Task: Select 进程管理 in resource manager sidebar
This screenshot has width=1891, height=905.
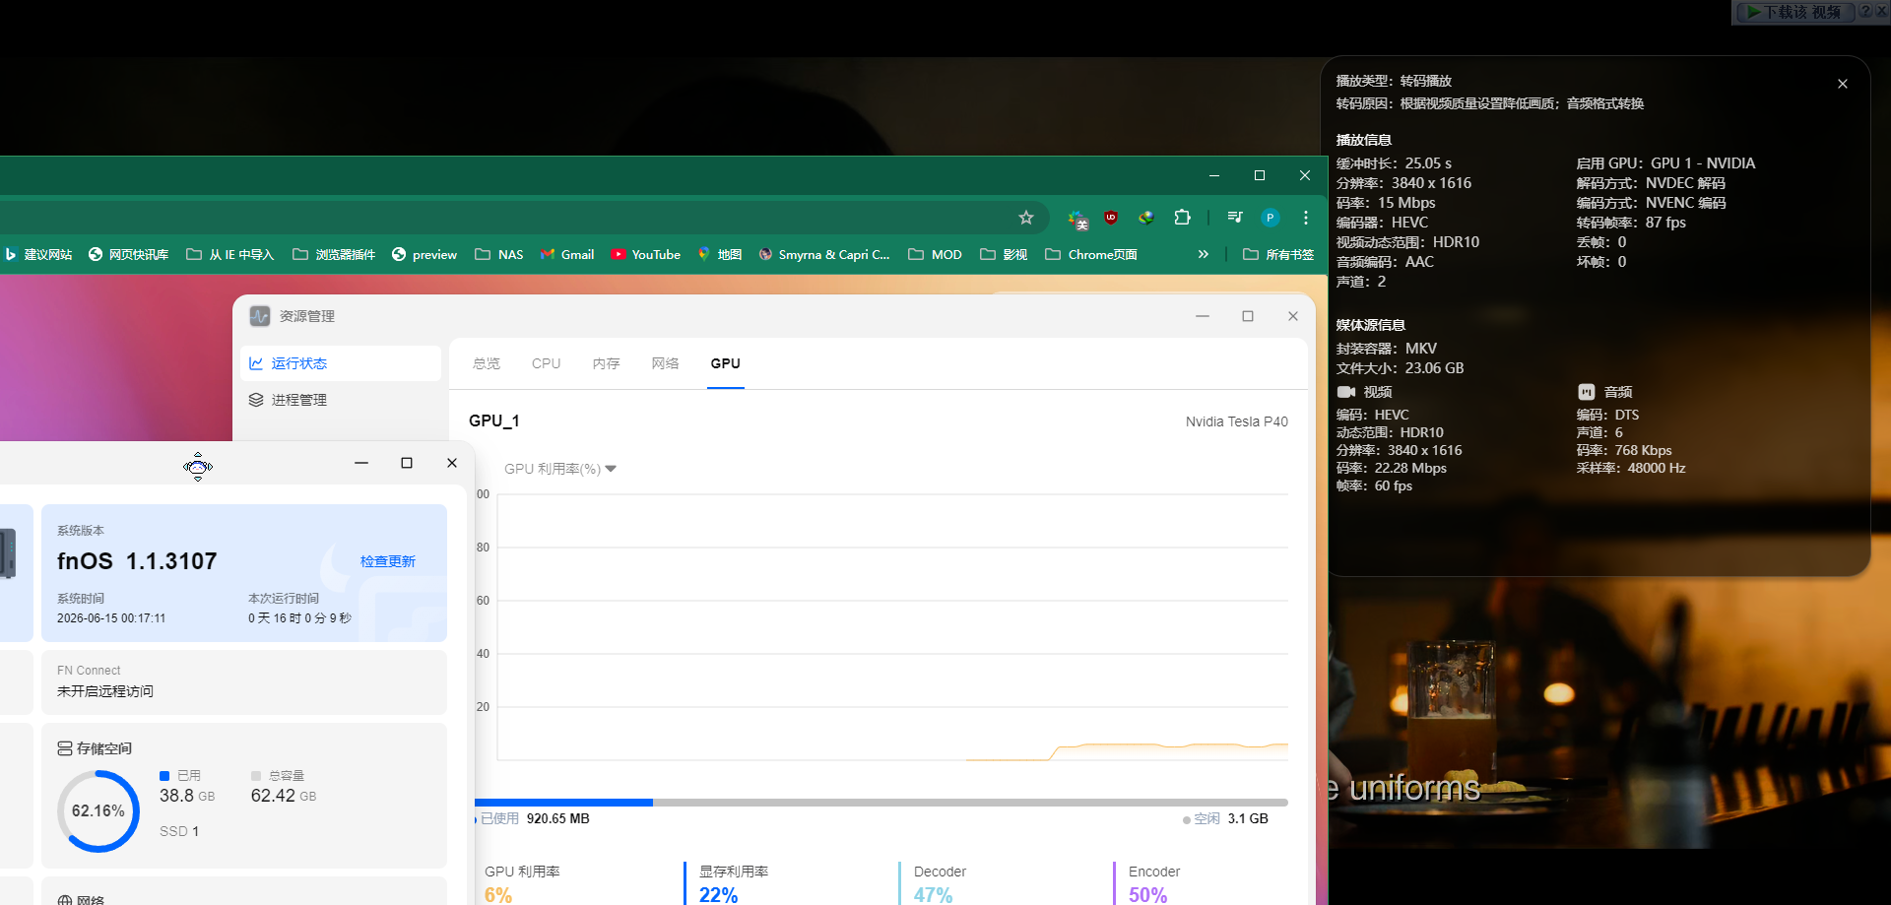Action: pyautogui.click(x=341, y=400)
